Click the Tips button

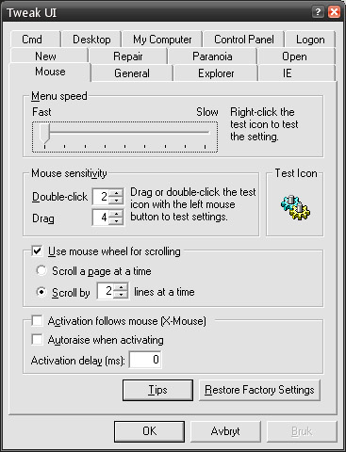[157, 390]
